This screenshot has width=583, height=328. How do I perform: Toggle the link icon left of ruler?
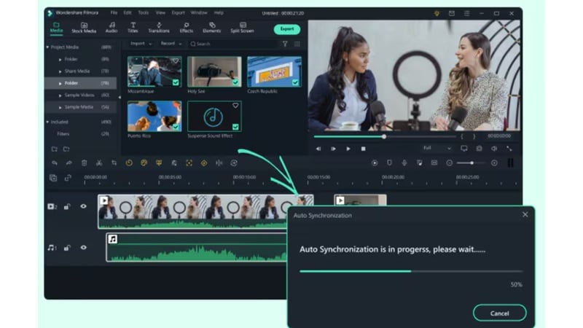tap(68, 178)
